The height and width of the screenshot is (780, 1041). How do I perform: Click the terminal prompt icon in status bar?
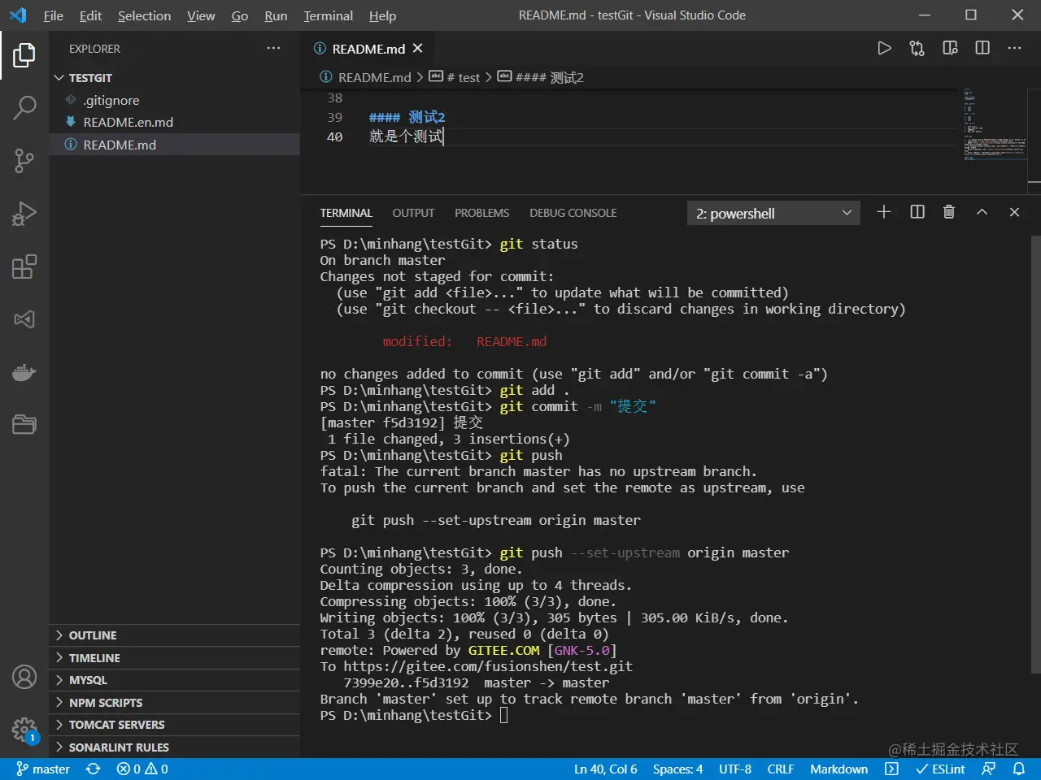click(x=892, y=769)
